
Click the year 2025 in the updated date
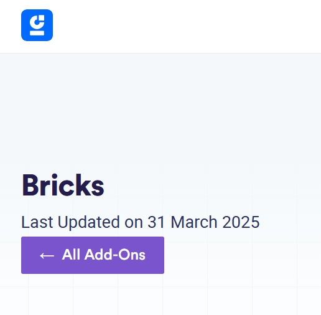(241, 222)
